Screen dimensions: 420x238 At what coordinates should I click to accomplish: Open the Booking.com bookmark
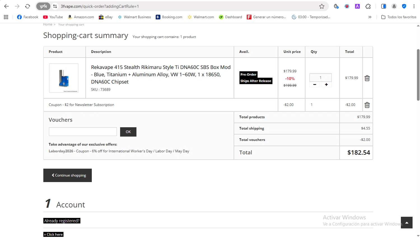(x=169, y=17)
